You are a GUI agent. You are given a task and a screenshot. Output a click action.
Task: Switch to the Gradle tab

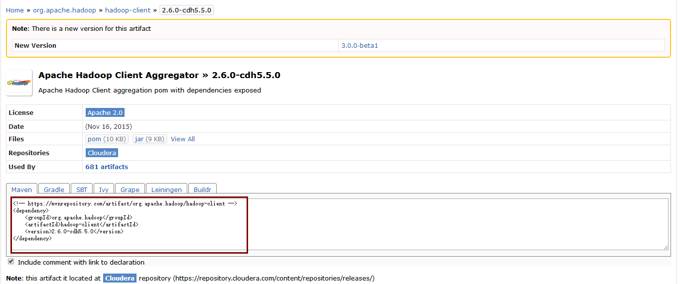tap(54, 189)
